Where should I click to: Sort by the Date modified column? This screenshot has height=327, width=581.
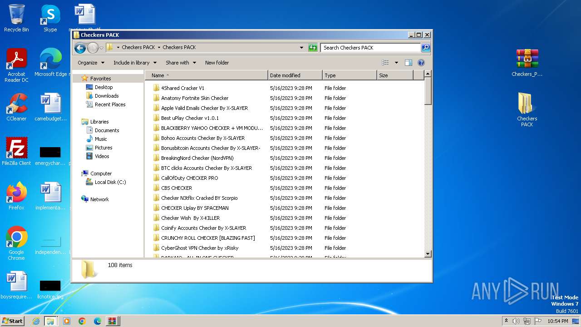coord(295,75)
